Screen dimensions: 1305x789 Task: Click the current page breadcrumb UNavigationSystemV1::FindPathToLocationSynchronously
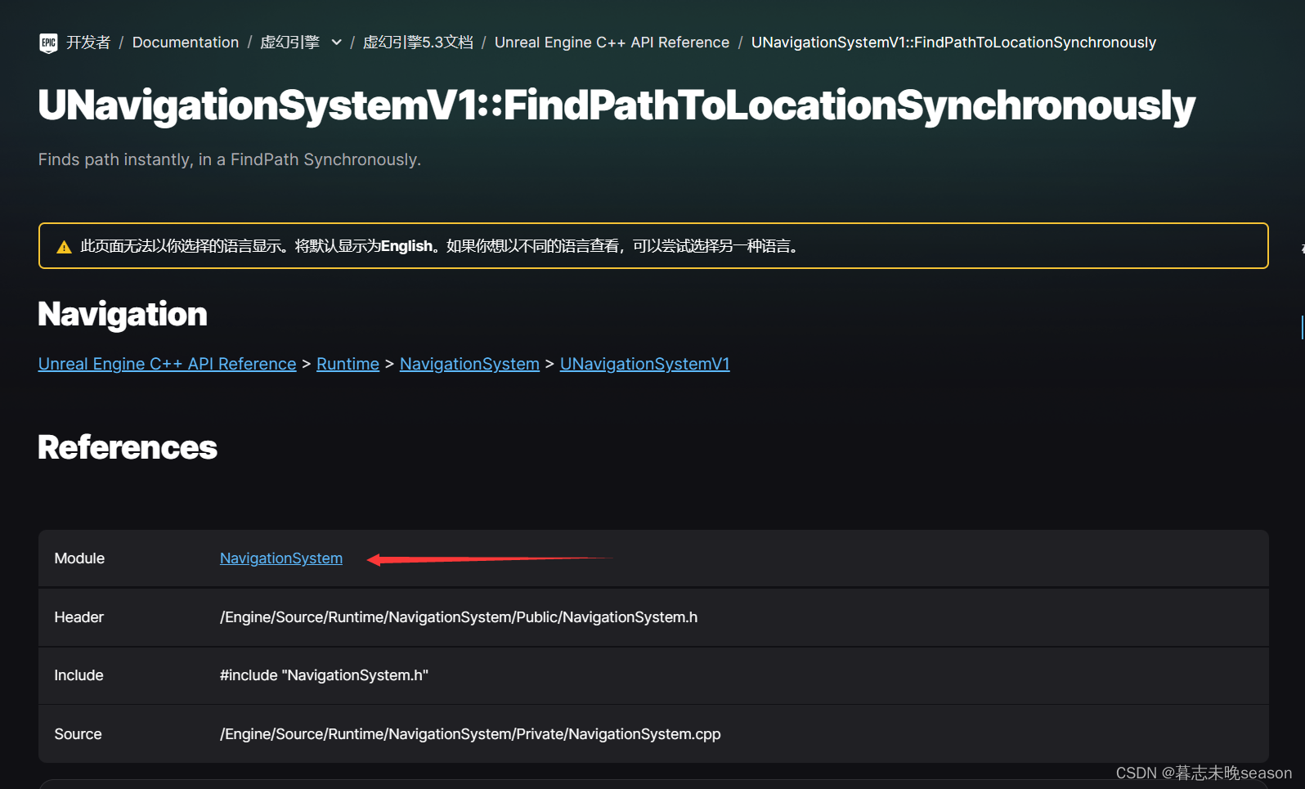(x=953, y=43)
